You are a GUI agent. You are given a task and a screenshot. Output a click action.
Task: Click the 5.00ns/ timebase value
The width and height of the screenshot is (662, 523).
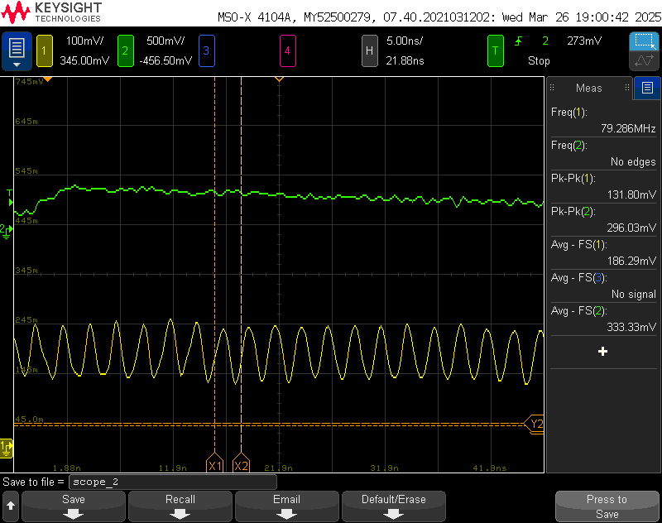405,41
